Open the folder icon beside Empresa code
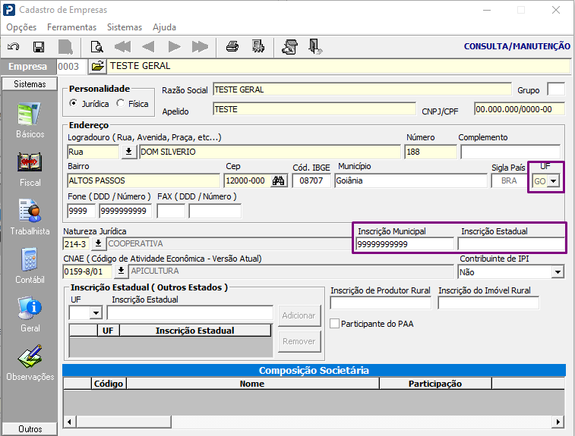This screenshot has width=575, height=436. [97, 66]
